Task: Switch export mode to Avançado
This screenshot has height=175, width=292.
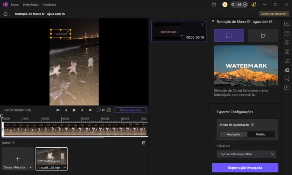Action: click(x=233, y=134)
